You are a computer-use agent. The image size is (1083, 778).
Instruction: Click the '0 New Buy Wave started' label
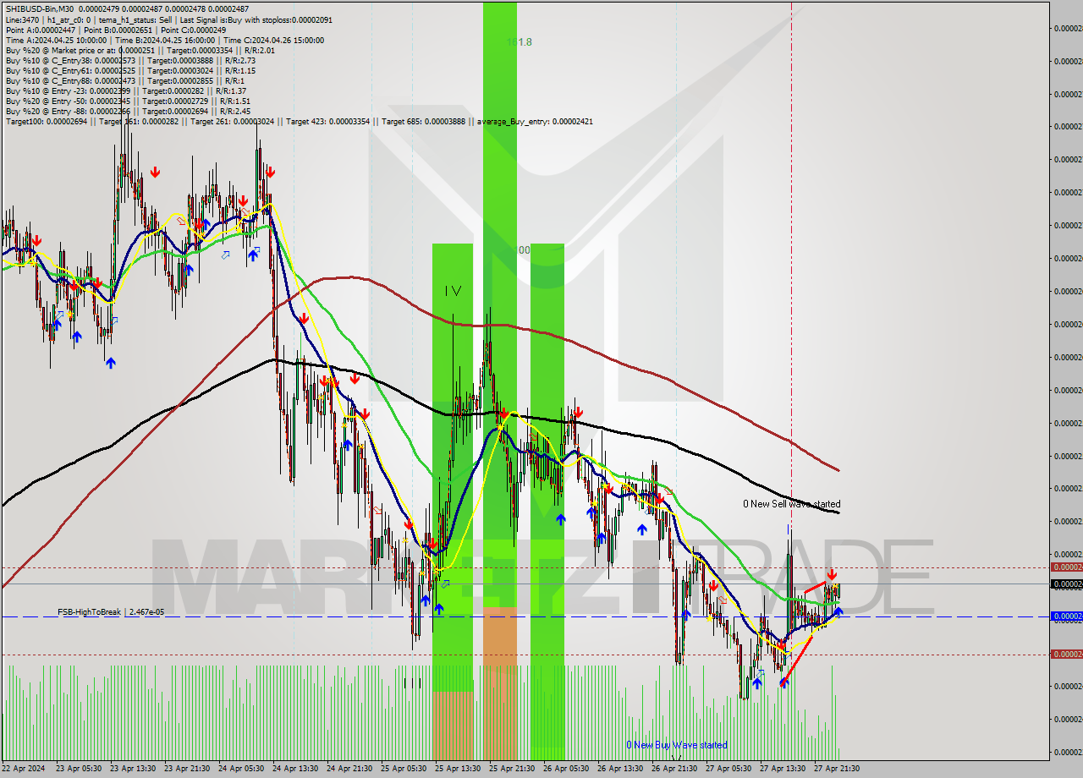[x=676, y=745]
